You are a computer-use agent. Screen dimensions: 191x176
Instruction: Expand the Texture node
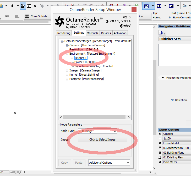72,58
